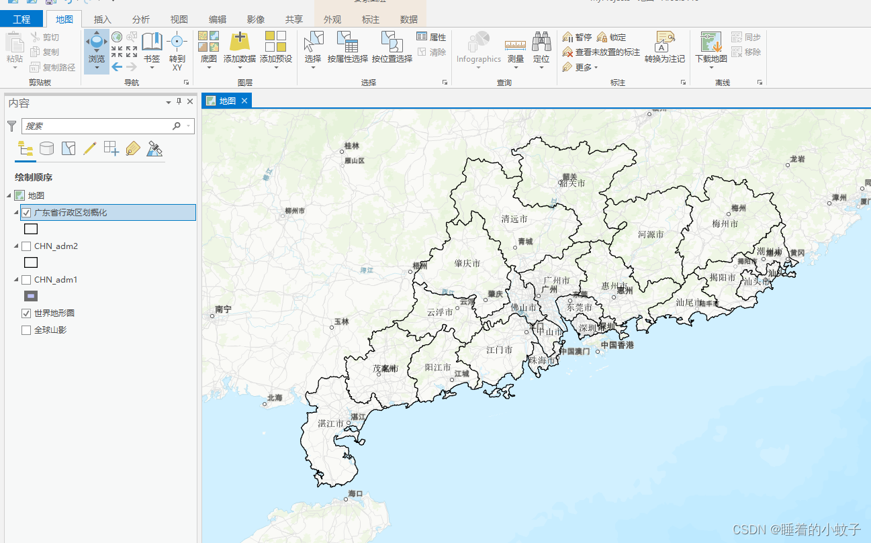Go to previous extent blue arrow
This screenshot has height=543, width=871.
[117, 66]
